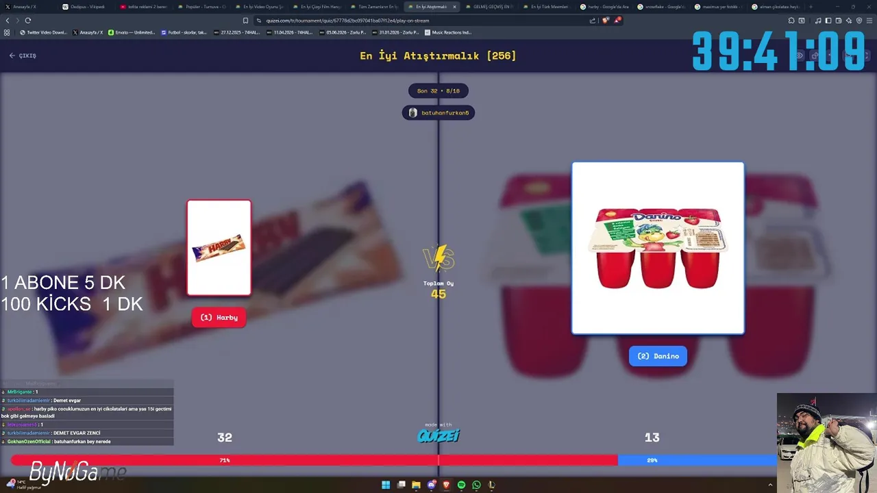Open the Windows Start menu
Screen dimensions: 877x493
click(x=386, y=485)
